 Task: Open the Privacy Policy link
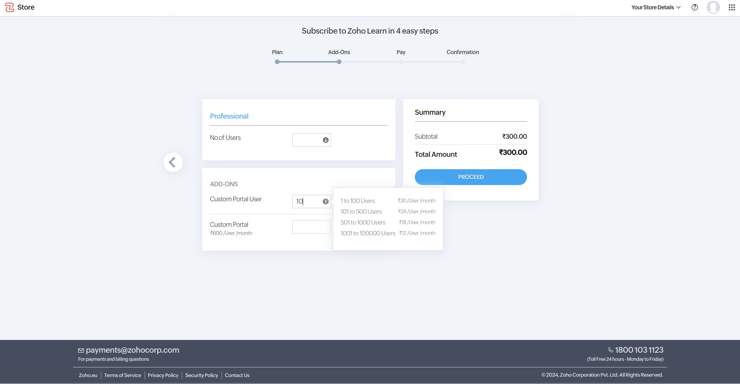[163, 375]
